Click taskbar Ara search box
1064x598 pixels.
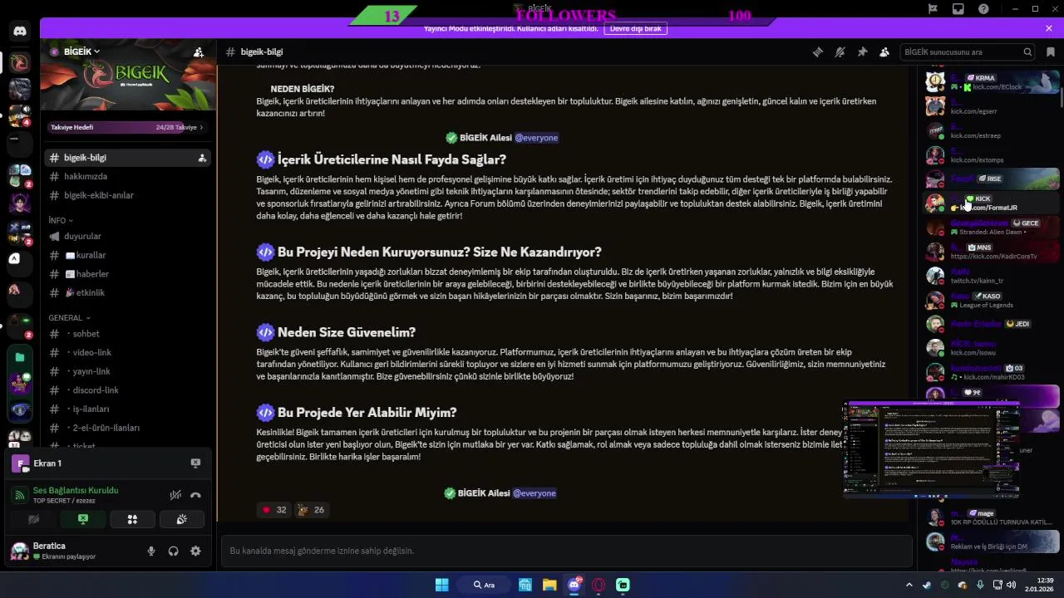click(x=484, y=585)
